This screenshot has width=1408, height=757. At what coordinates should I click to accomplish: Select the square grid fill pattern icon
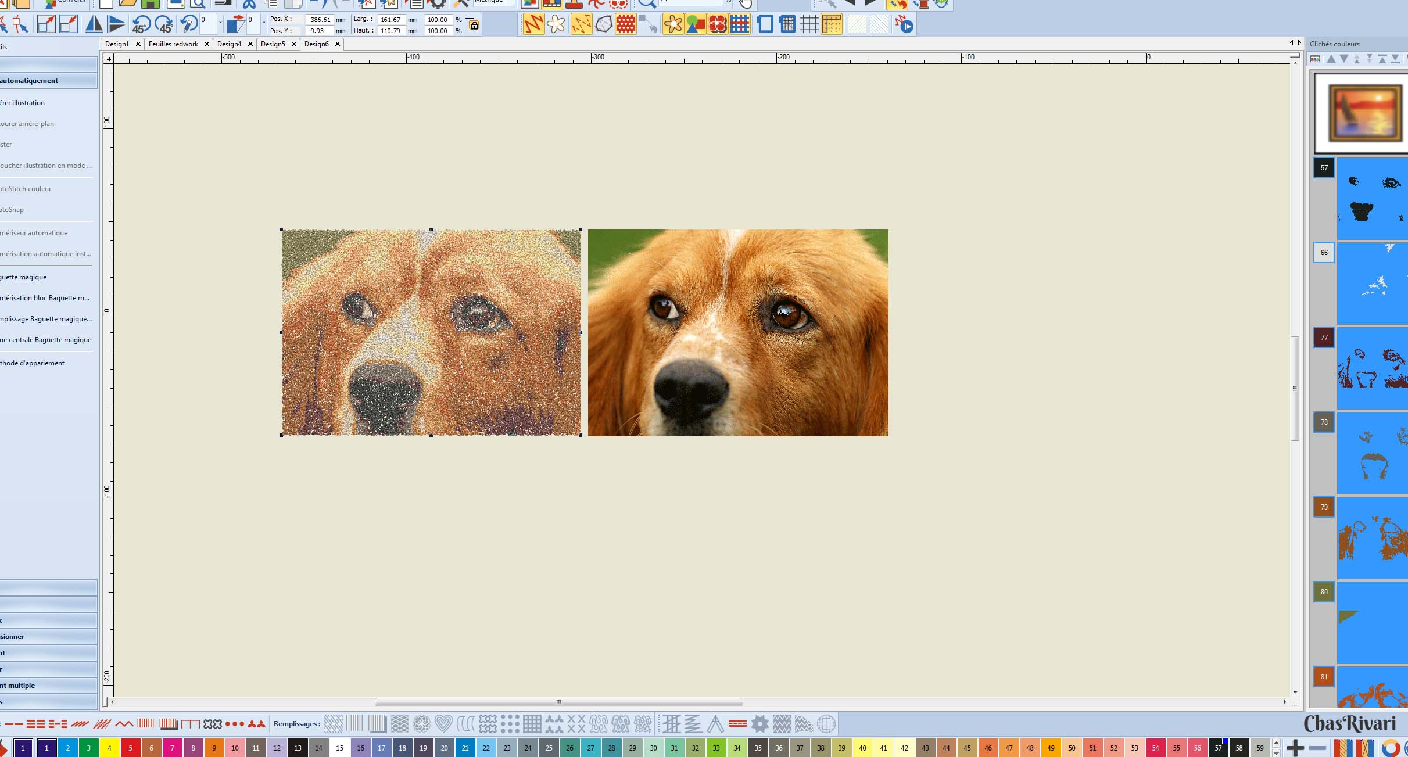[532, 724]
